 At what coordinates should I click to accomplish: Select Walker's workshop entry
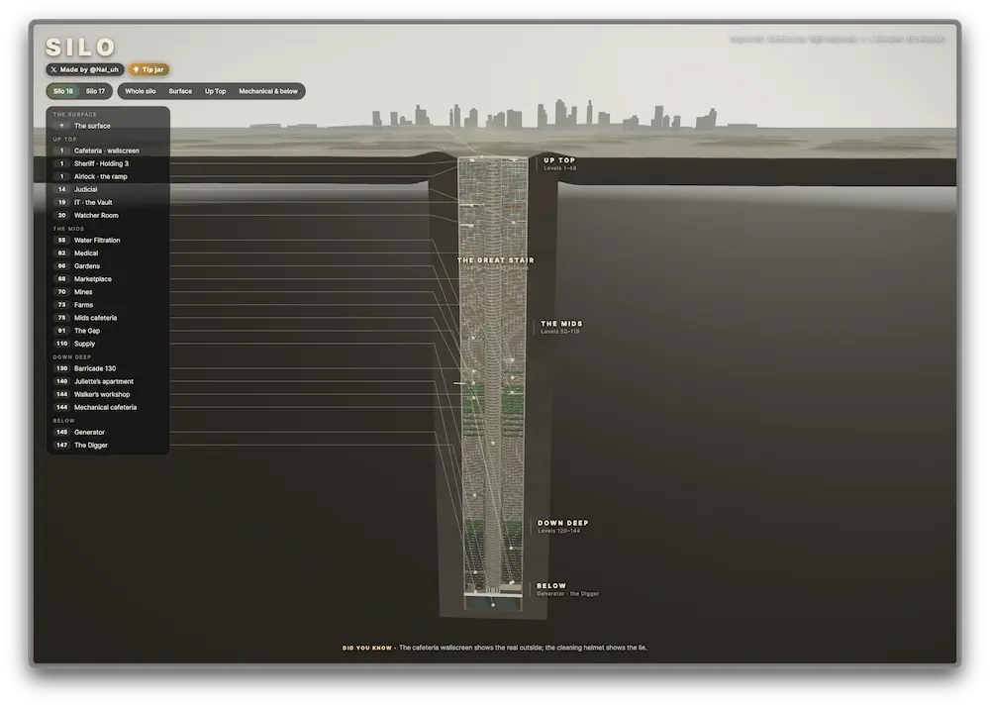pos(108,394)
